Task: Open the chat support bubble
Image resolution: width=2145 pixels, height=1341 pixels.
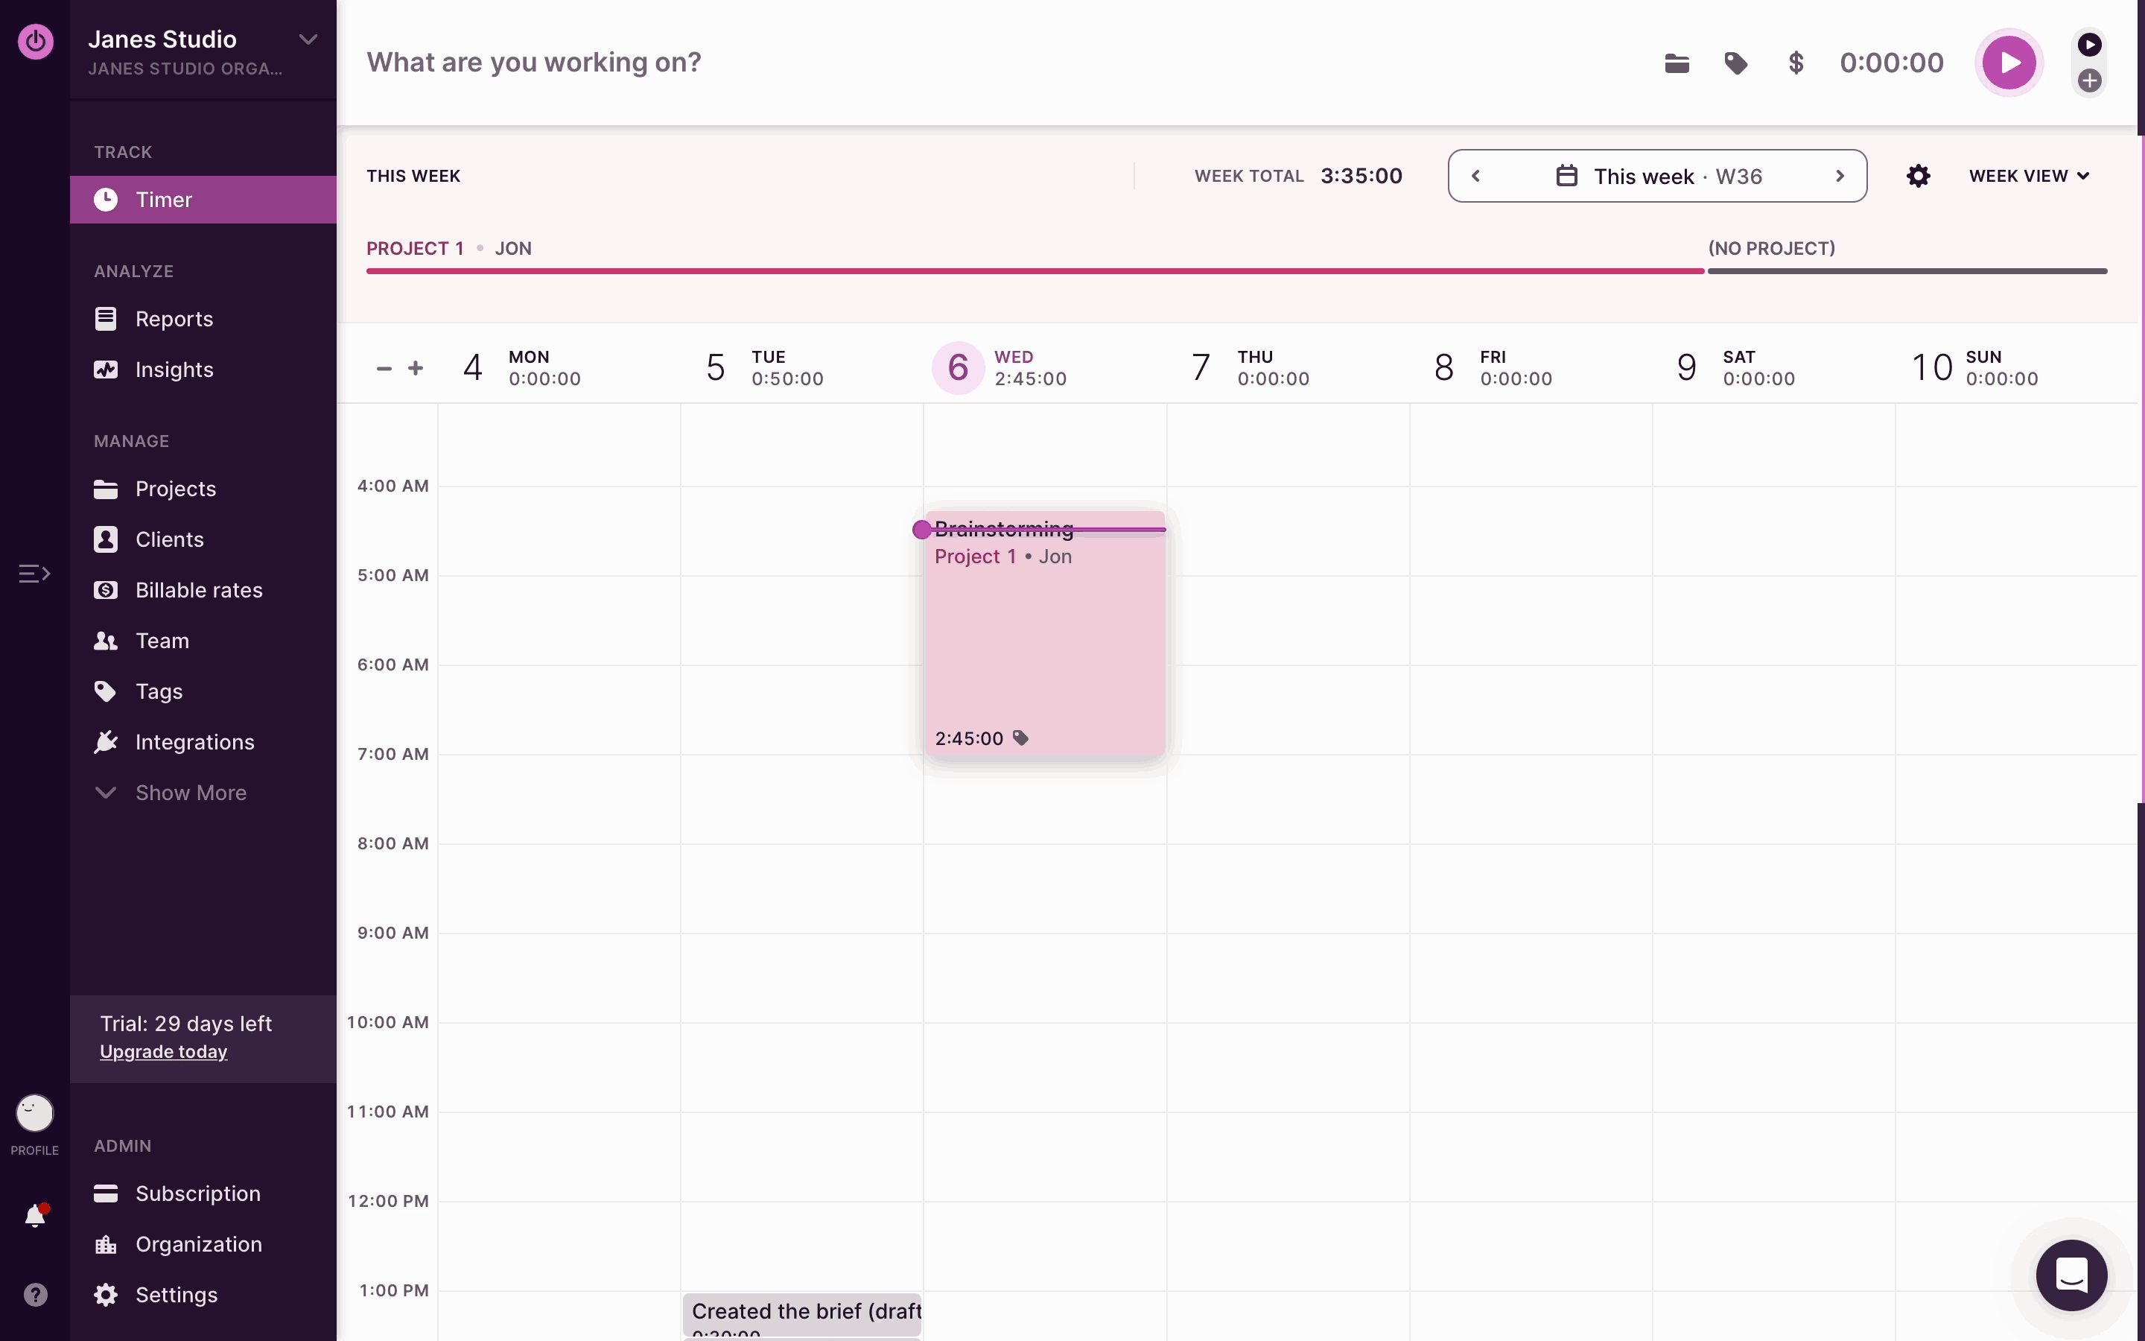Action: pyautogui.click(x=2071, y=1275)
